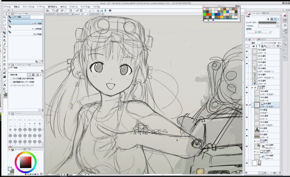Click the round info icon in command bar
Screen dimensions: 290x177
(x=110, y=11)
